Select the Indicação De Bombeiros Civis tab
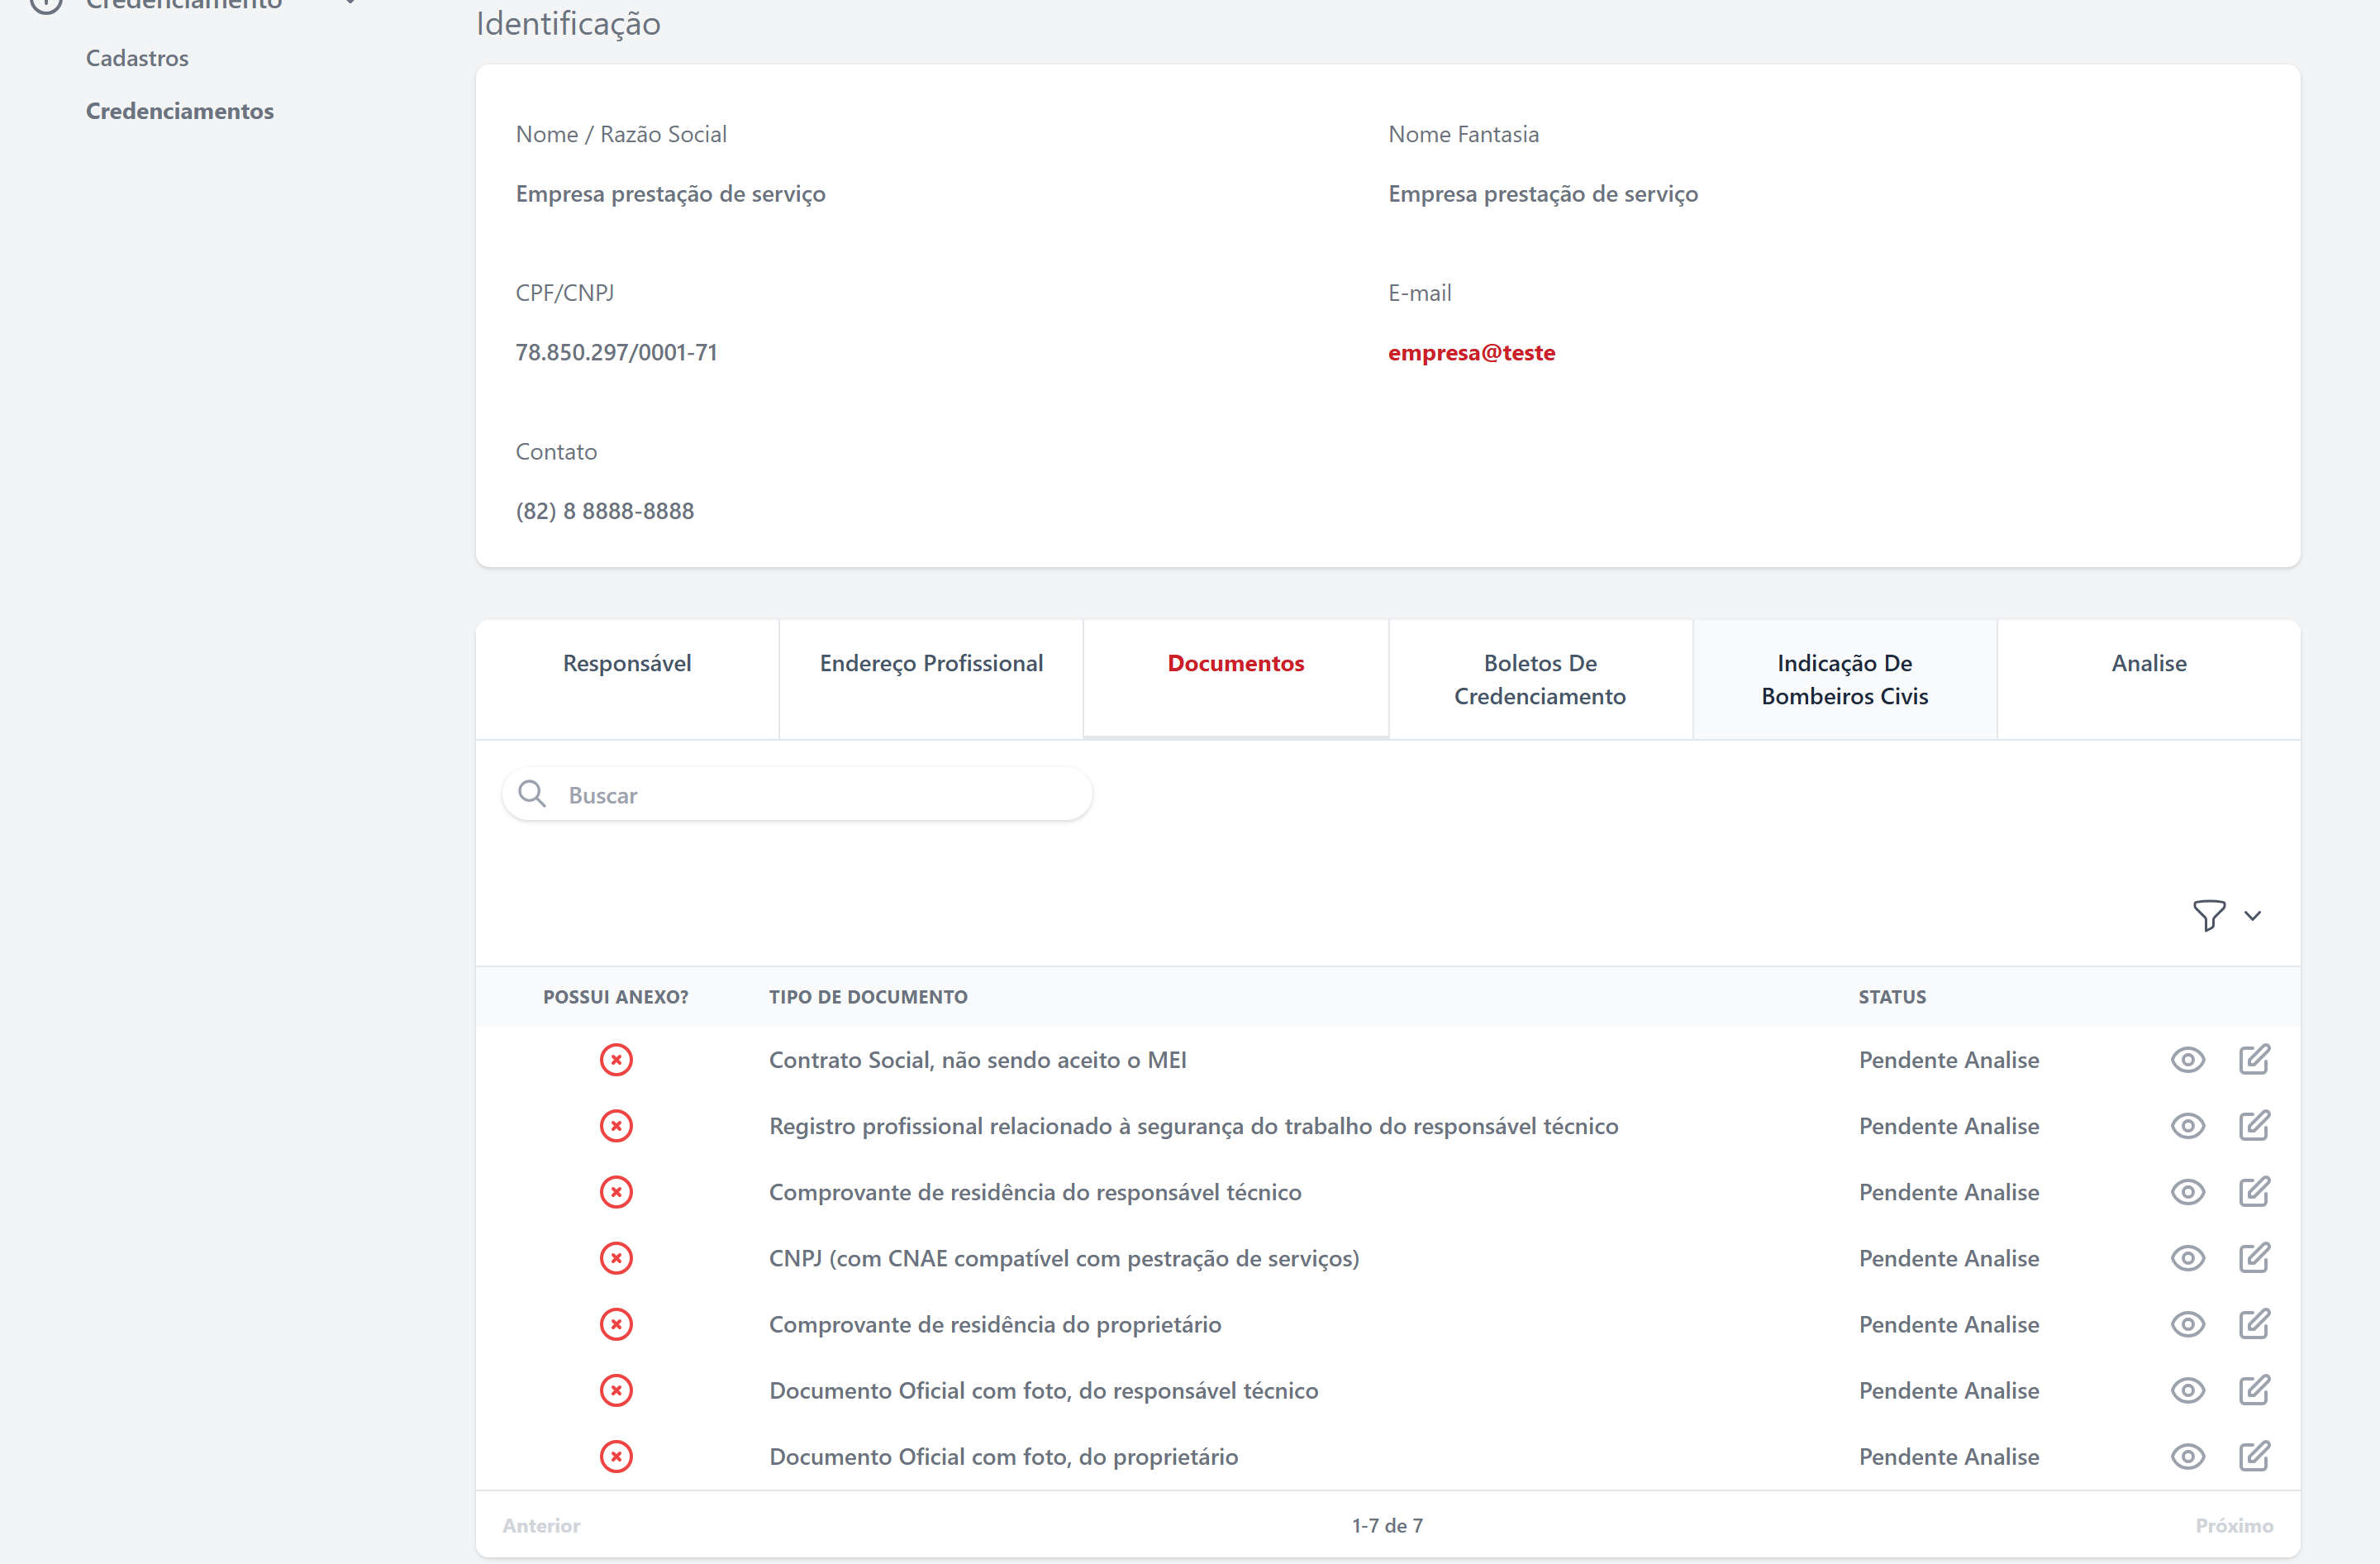 (x=1844, y=679)
